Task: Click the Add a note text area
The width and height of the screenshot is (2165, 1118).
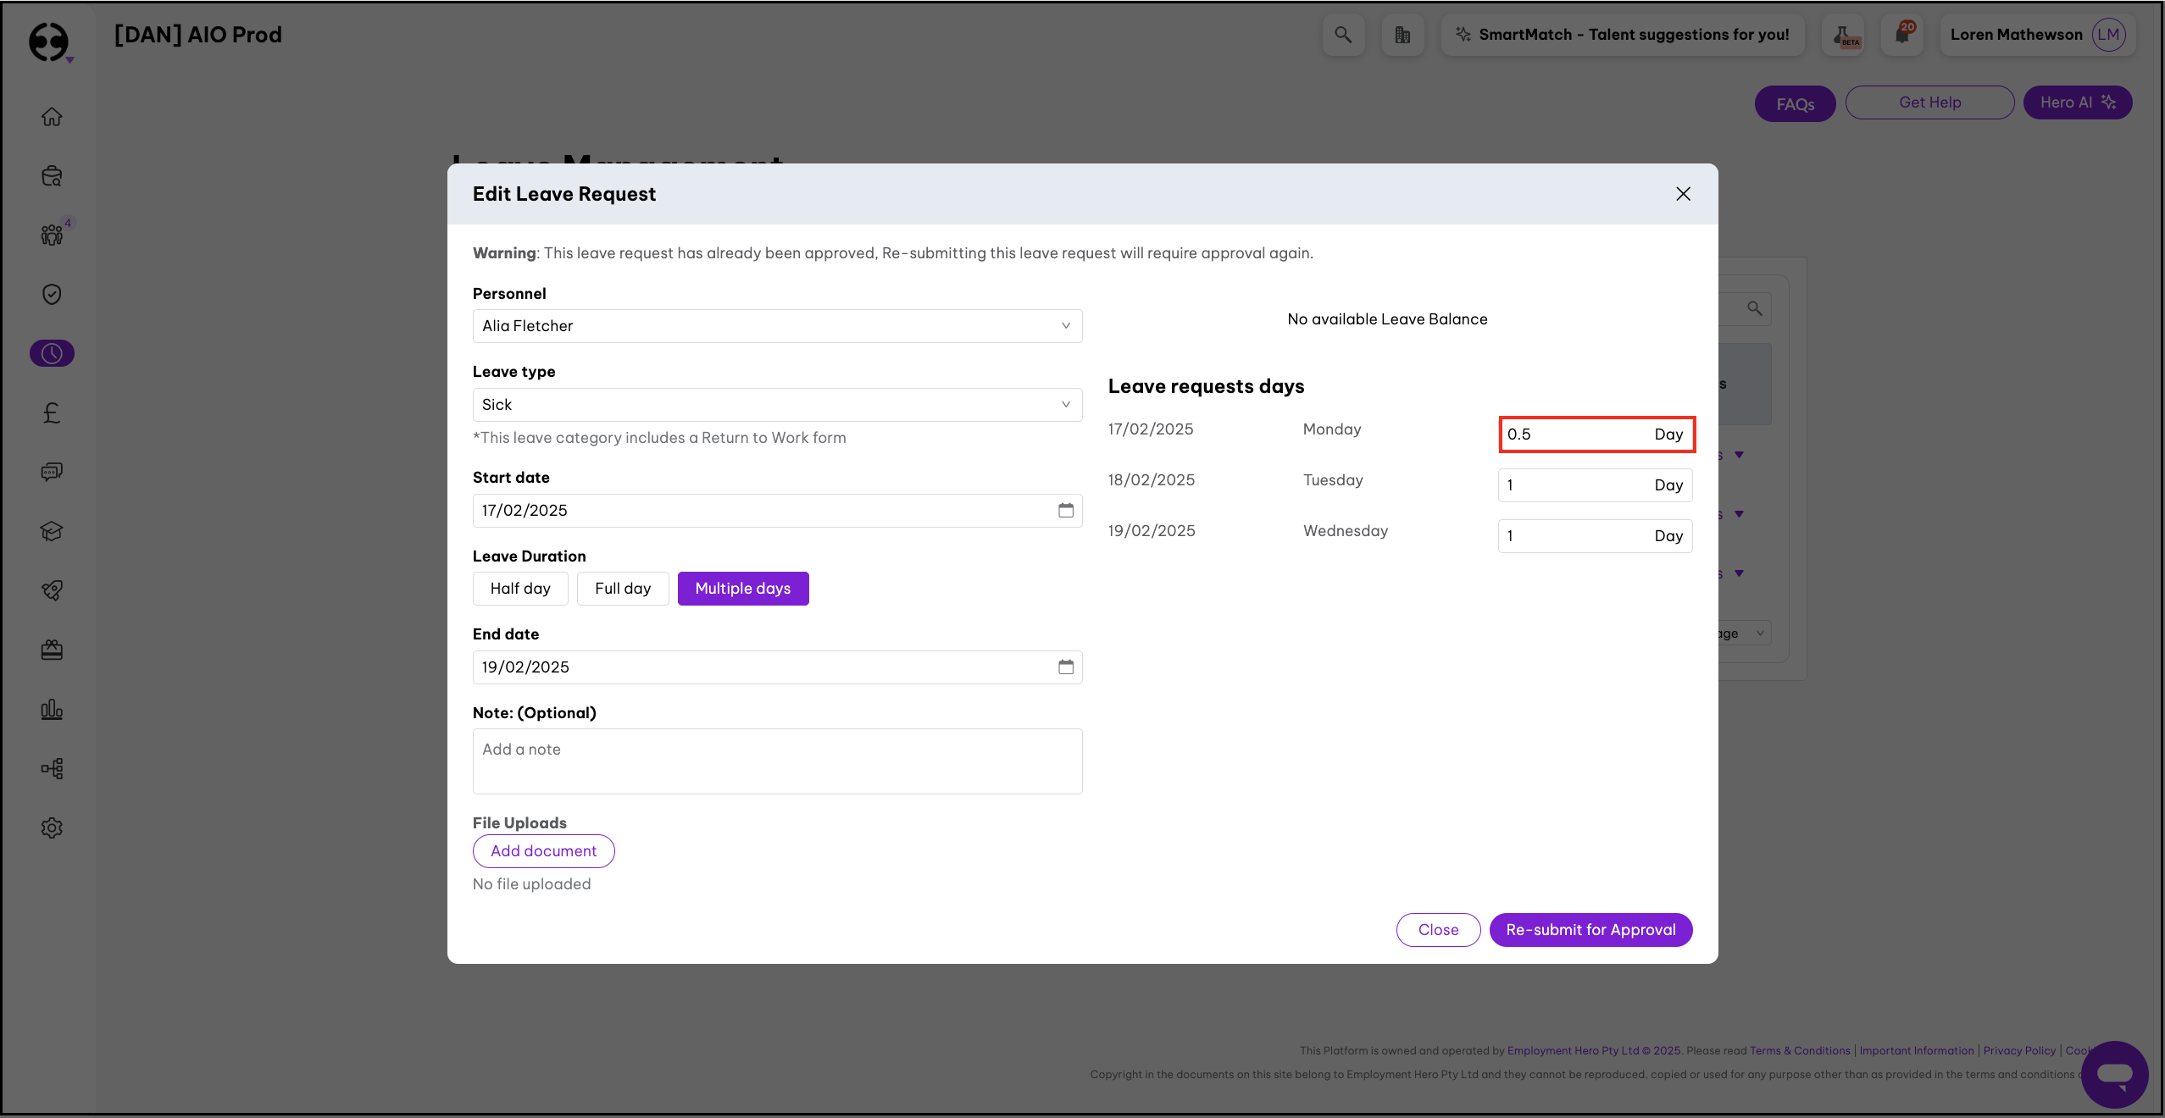Action: 777,761
